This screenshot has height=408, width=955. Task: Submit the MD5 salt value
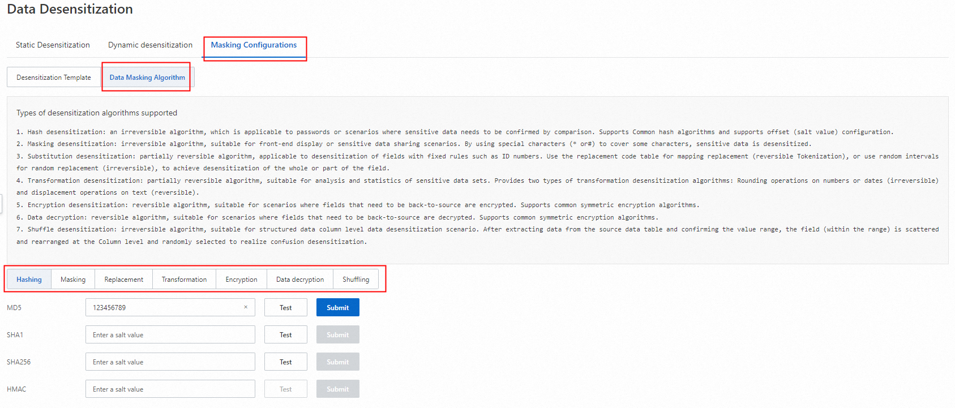(x=338, y=307)
